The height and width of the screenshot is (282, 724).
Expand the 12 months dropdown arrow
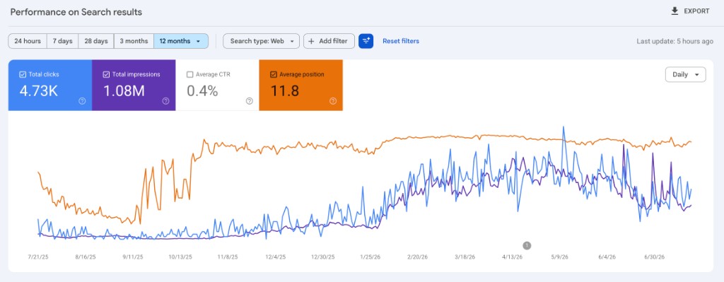(199, 41)
